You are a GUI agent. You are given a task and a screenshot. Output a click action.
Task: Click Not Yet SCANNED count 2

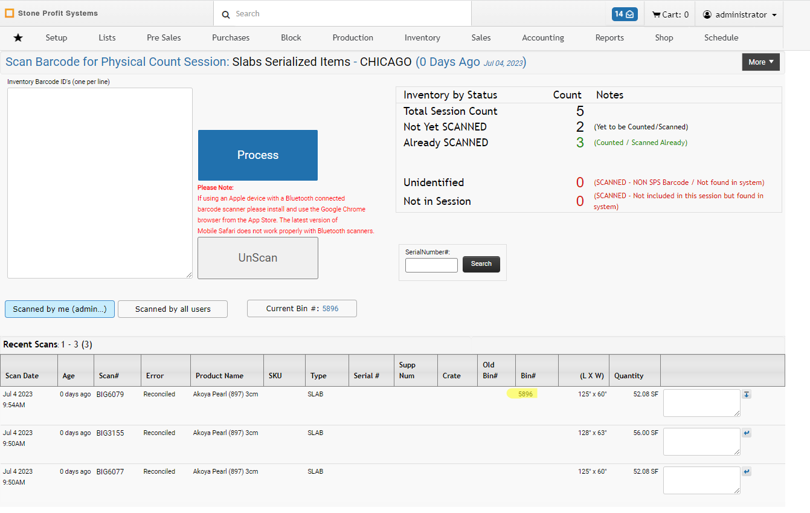point(580,127)
